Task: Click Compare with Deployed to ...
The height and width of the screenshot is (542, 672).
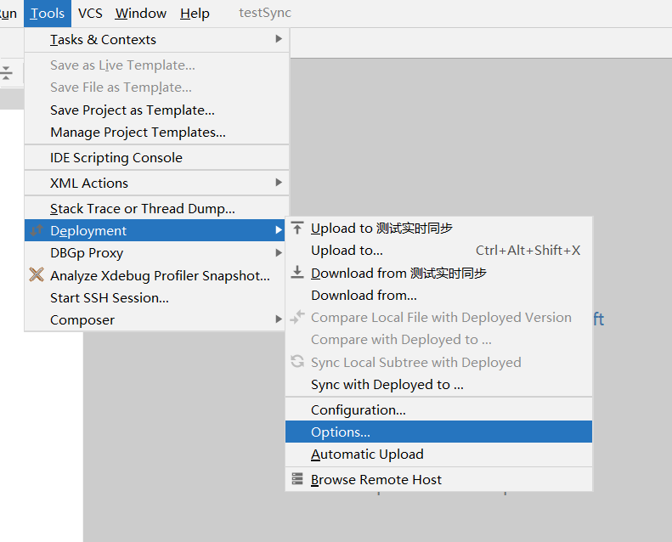Action: click(439, 340)
